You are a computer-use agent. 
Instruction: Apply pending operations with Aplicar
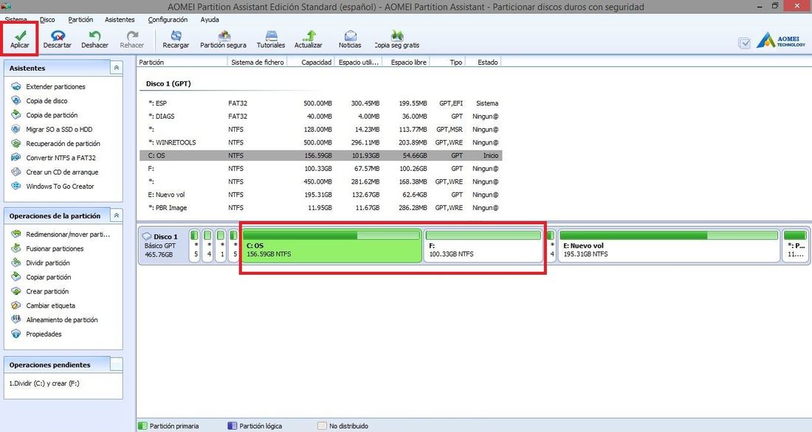(x=20, y=39)
